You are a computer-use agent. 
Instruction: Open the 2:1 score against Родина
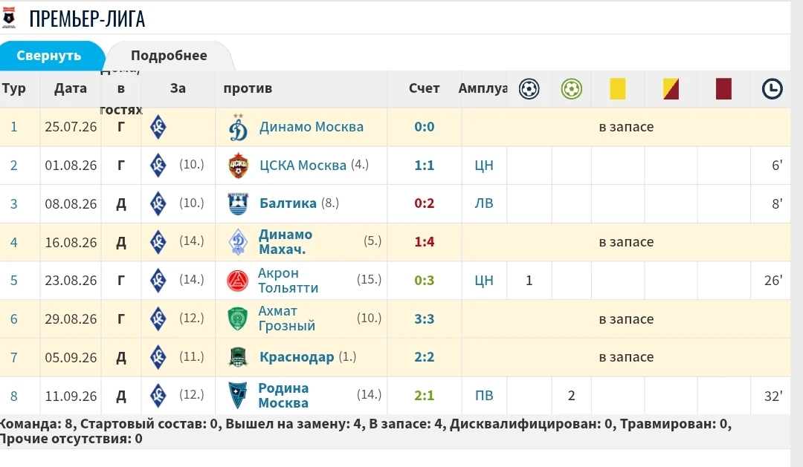coord(424,396)
